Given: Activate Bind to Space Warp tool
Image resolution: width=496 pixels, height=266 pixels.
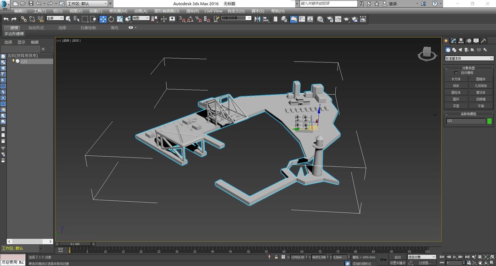Looking at the screenshot, I should pyautogui.click(x=40, y=19).
